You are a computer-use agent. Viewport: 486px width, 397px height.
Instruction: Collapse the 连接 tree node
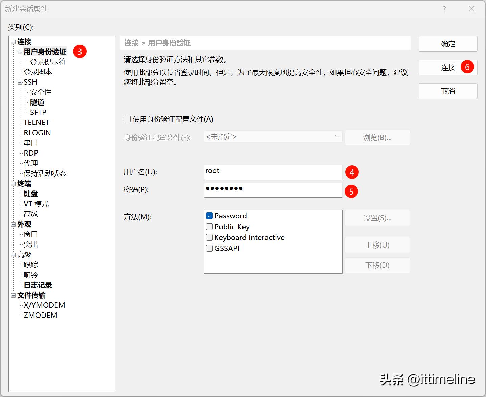(x=14, y=42)
